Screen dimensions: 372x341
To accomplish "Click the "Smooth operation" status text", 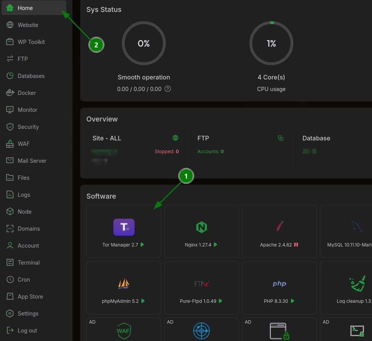I will click(144, 78).
